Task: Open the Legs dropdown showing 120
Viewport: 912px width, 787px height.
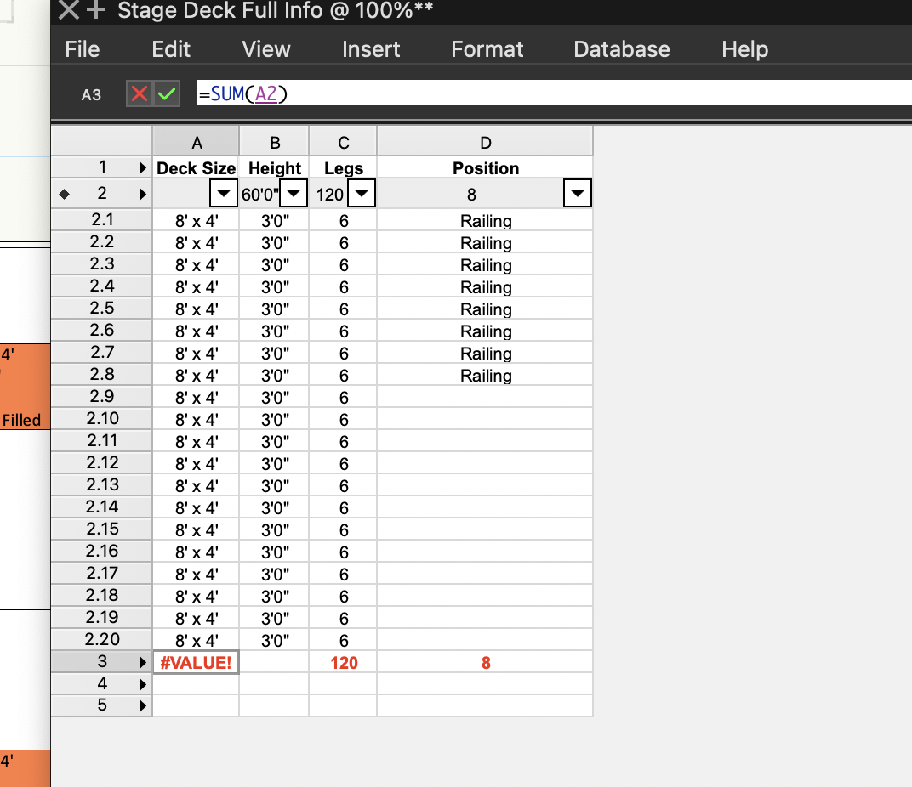Action: (x=362, y=194)
